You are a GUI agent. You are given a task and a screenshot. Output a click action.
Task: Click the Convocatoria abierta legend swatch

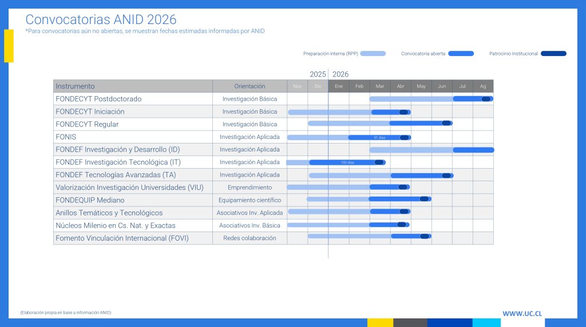(461, 54)
